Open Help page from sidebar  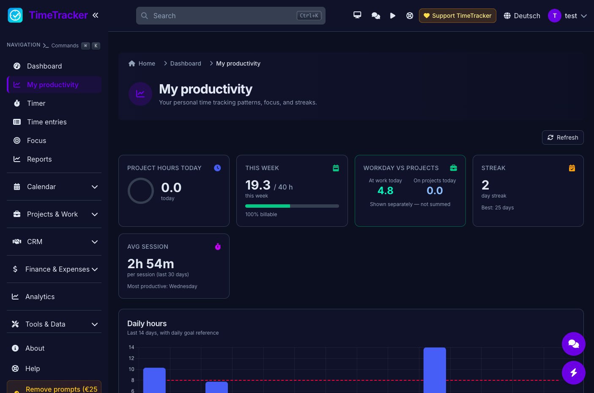[54, 368]
